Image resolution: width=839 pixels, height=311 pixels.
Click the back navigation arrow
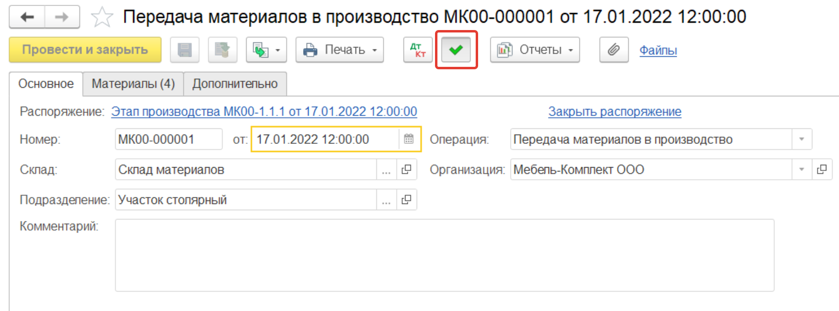click(x=27, y=17)
